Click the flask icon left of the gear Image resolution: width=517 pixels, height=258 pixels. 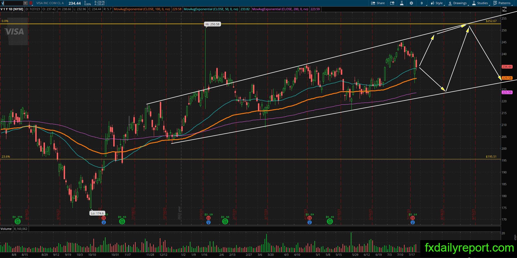[402, 3]
